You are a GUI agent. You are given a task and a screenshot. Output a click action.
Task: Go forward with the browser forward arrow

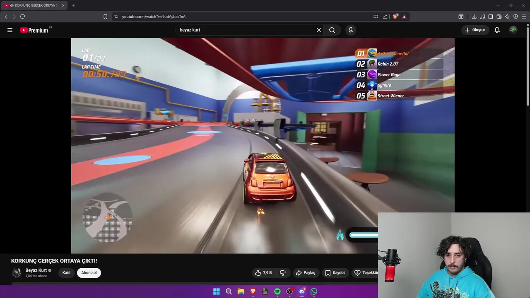click(14, 17)
